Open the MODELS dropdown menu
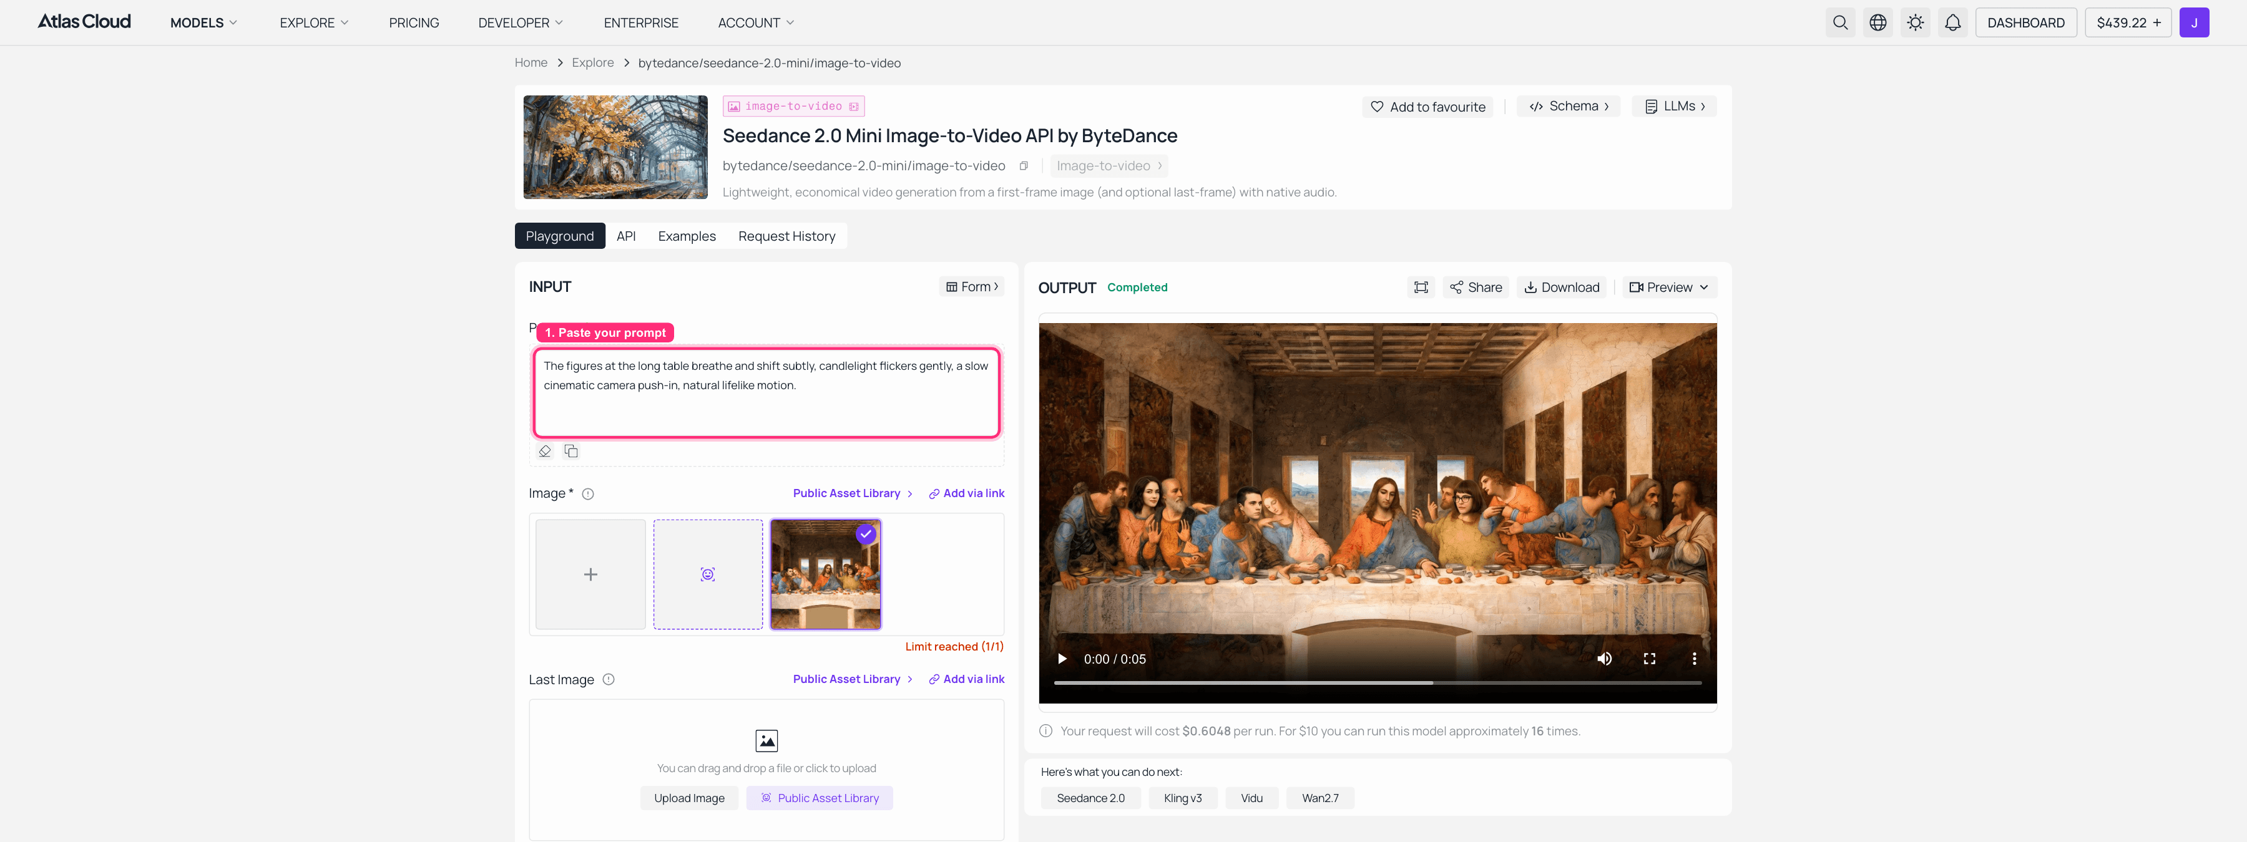 [x=203, y=22]
